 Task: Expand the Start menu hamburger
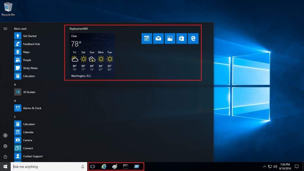[x=5, y=29]
